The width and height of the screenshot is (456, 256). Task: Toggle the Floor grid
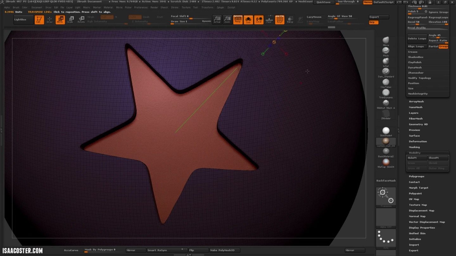pyautogui.click(x=269, y=20)
